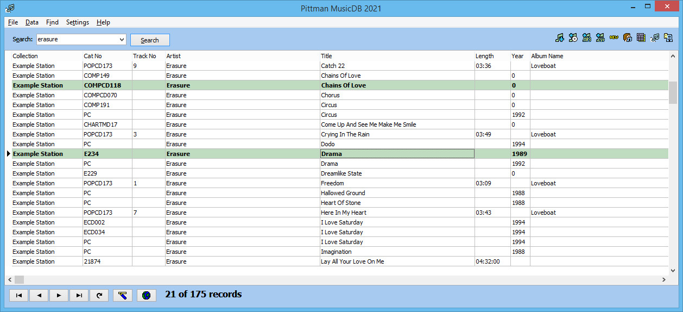Viewport: 683px width, 312px height.
Task: Jump to last record button
Action: 79,295
